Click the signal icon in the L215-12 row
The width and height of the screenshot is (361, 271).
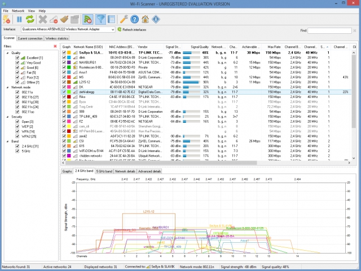tap(75, 82)
